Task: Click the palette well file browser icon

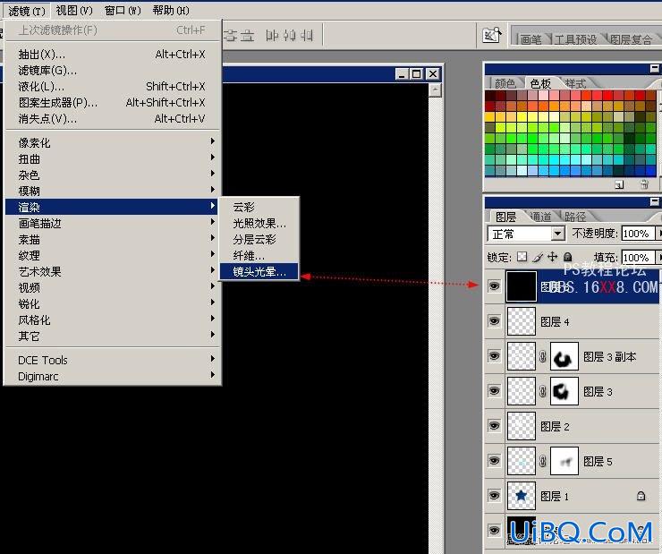Action: point(492,35)
